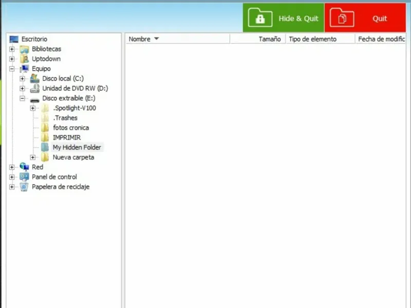Select the fotos cronica label
The width and height of the screenshot is (411, 308).
click(71, 128)
